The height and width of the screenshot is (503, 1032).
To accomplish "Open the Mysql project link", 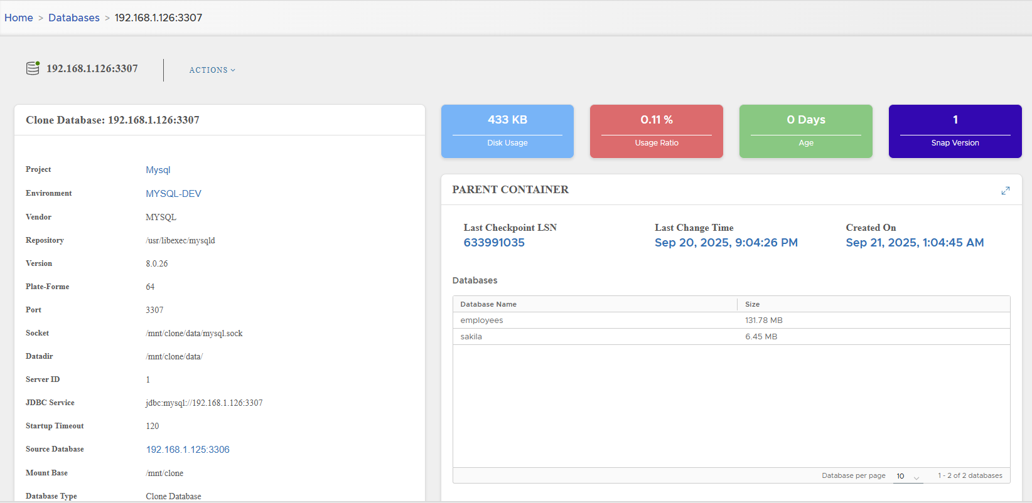I will pos(158,170).
